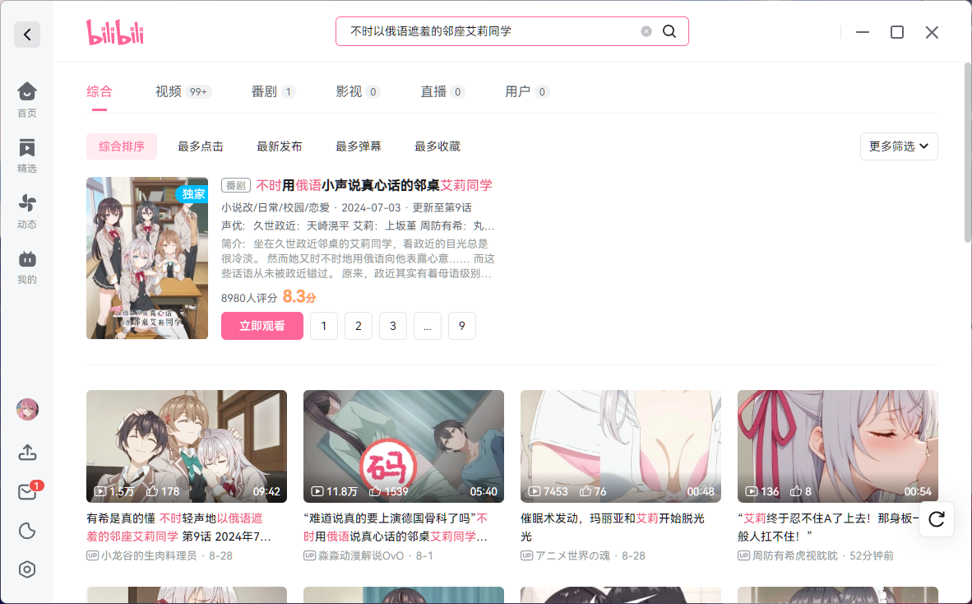Select episode 9 button
Screen dimensions: 972x604
pos(462,326)
